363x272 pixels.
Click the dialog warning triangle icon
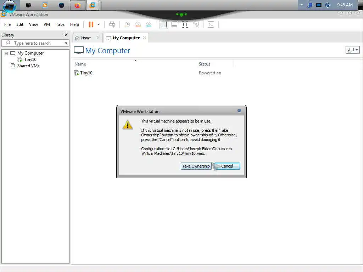tap(128, 125)
